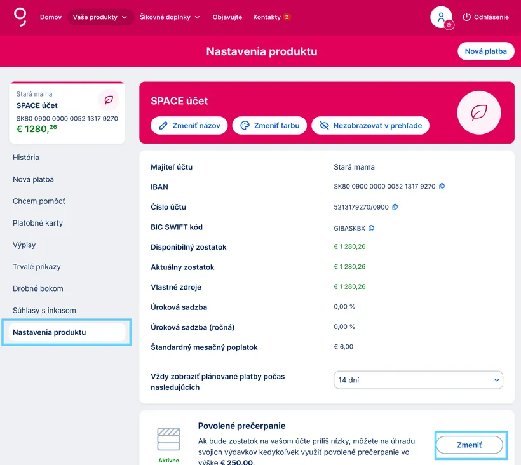
Task: Select Platobné karty in the sidebar
Action: [38, 223]
